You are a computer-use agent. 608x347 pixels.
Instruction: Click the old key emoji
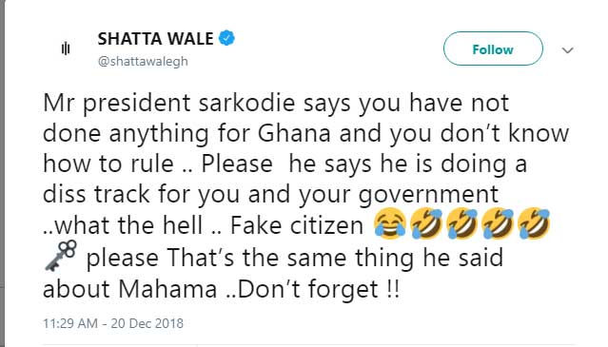pos(61,256)
